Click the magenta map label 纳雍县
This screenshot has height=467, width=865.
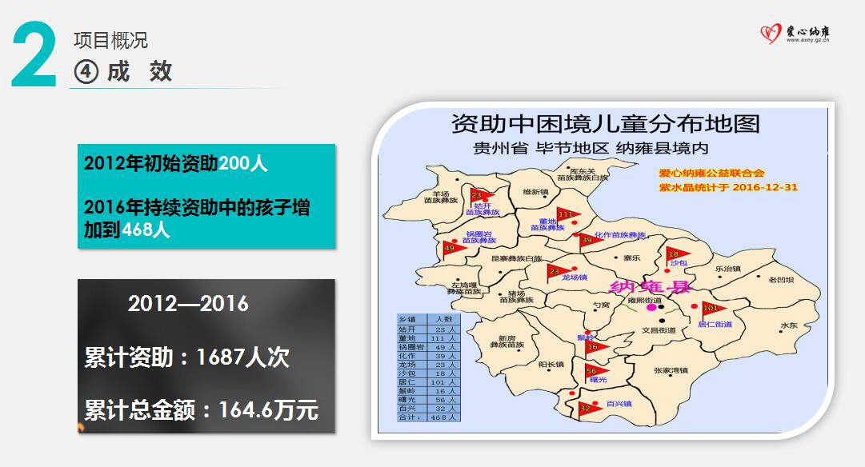[650, 287]
